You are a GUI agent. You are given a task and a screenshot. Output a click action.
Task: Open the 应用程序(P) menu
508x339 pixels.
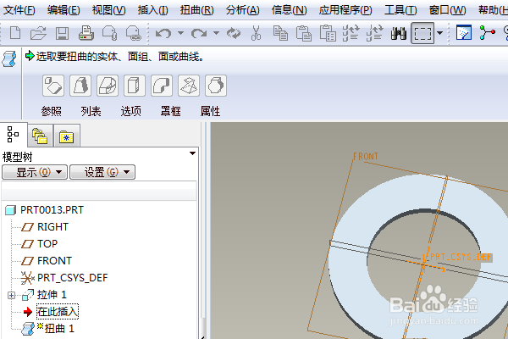coord(345,10)
